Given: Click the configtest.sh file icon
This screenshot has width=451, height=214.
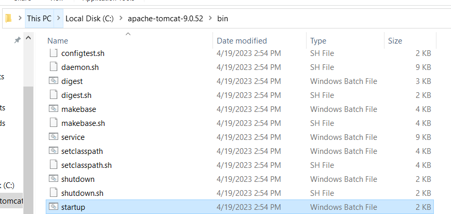Looking at the screenshot, I should point(54,53).
